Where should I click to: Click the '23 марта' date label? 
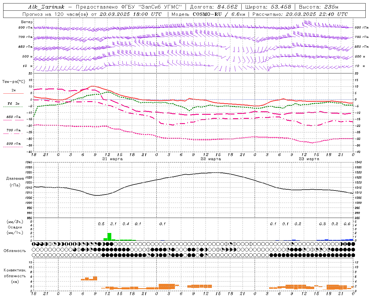(x=309, y=159)
